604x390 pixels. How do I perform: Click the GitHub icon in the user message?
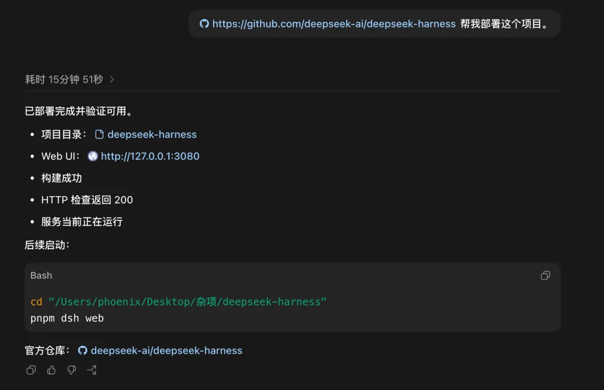click(x=204, y=23)
